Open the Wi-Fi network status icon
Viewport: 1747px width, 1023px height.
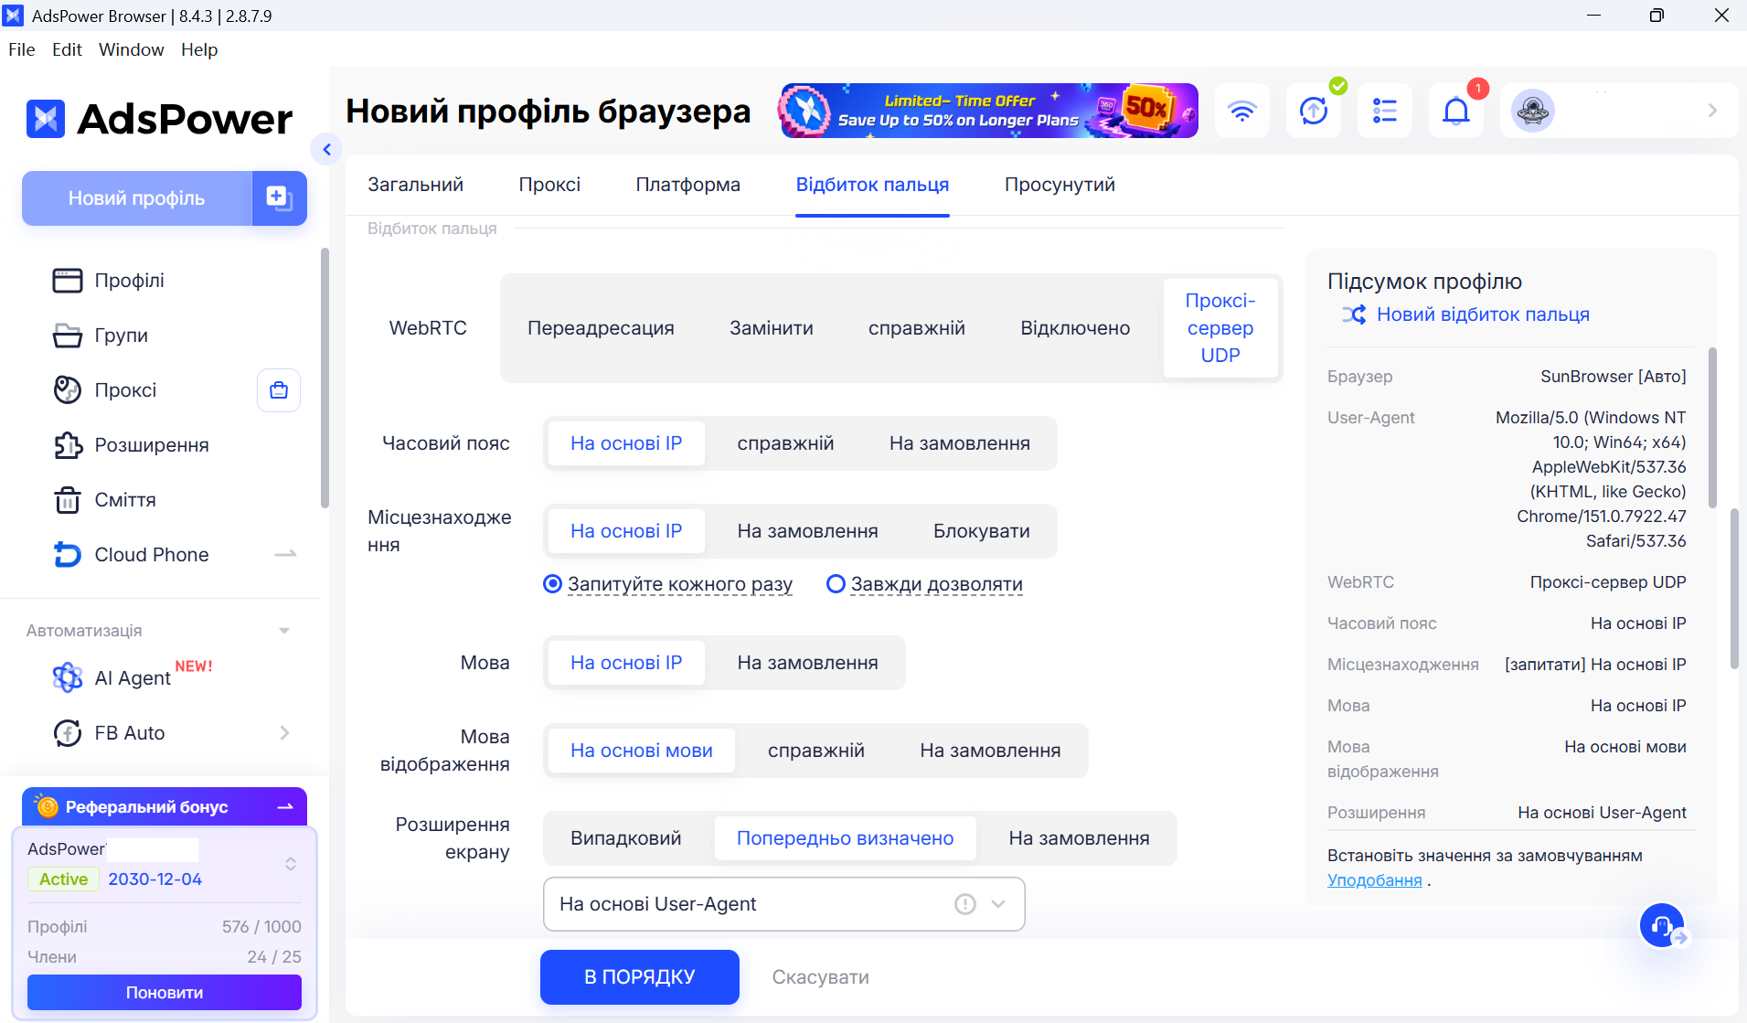coord(1241,111)
